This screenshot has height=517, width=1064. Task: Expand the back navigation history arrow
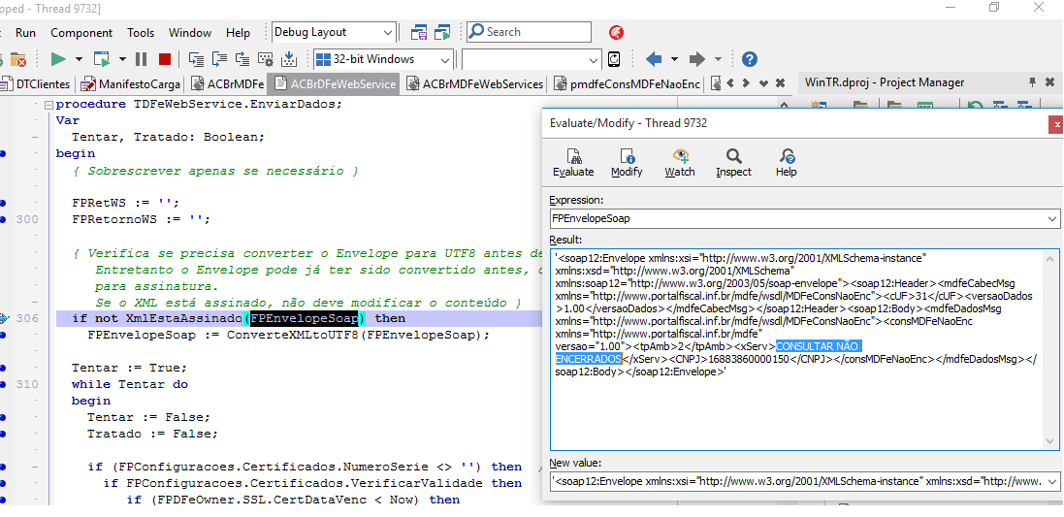click(674, 59)
